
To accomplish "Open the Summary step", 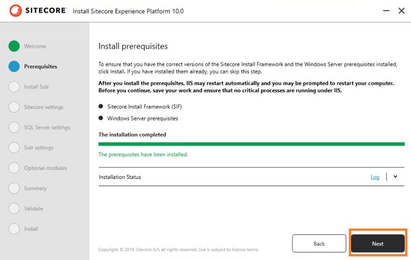I will coord(36,188).
